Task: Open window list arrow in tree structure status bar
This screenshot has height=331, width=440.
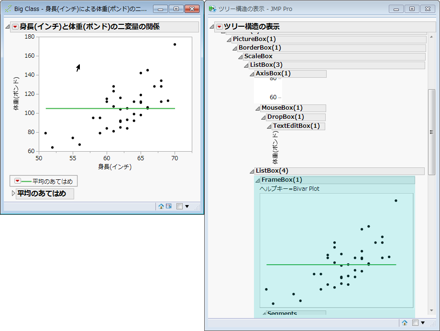Action: point(423,323)
